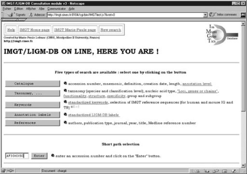This screenshot has height=174, width=247.
Task: Choose the Annotation labels search button
Action: [x=33, y=115]
